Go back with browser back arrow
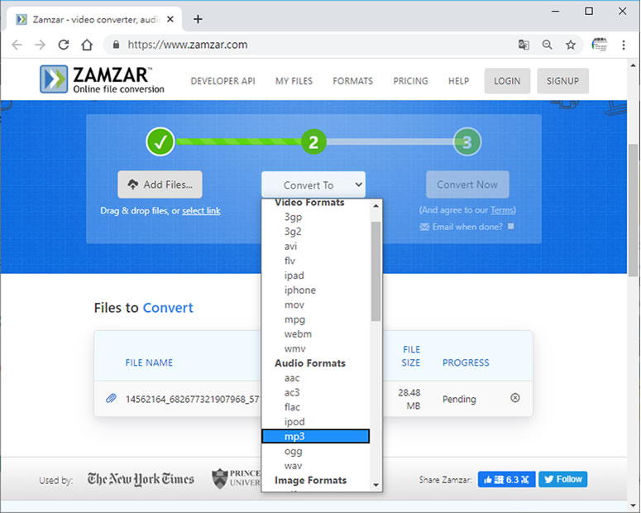This screenshot has width=641, height=513. [17, 45]
